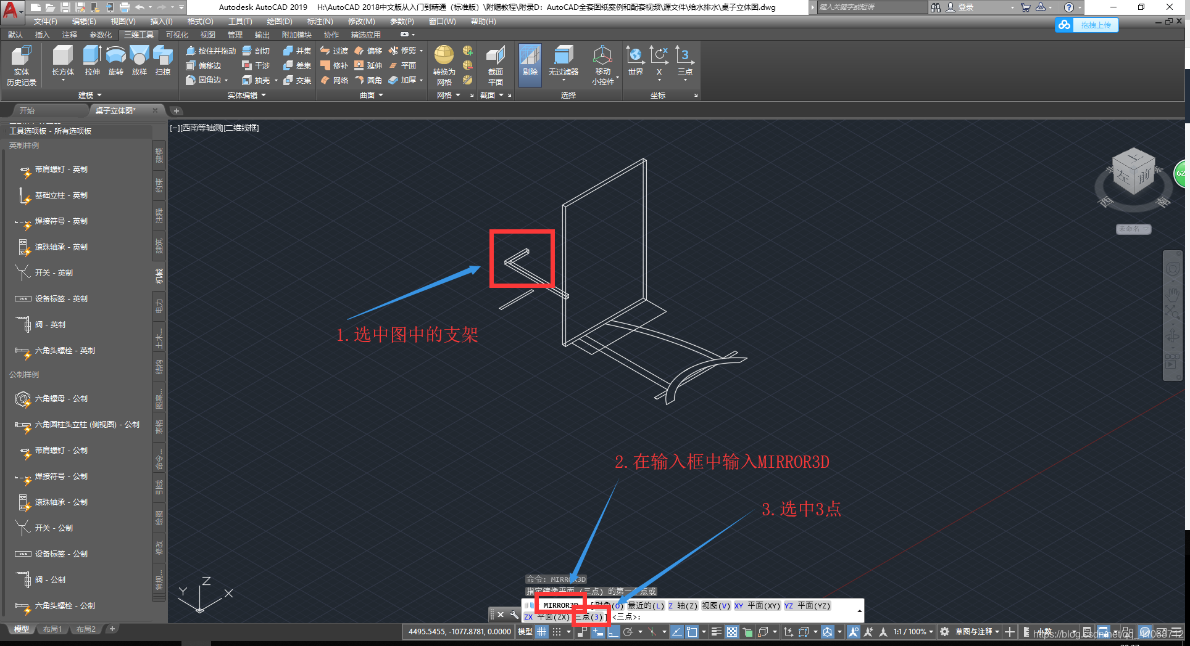Image resolution: width=1190 pixels, height=646 pixels.
Task: Toggle transparency display in status bar
Action: tap(731, 631)
